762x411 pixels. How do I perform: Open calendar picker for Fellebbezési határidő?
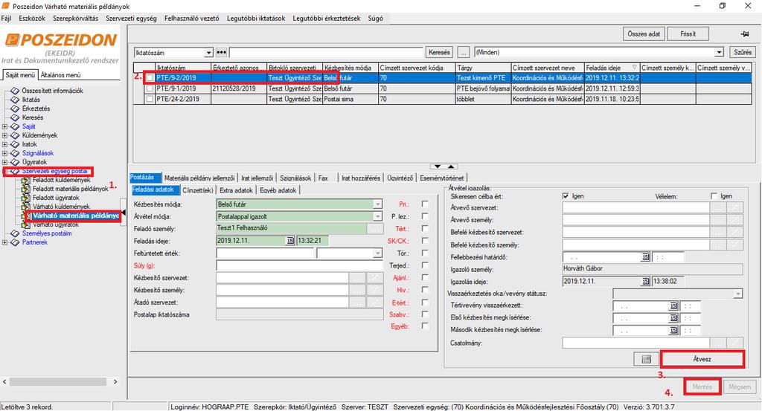tap(646, 256)
